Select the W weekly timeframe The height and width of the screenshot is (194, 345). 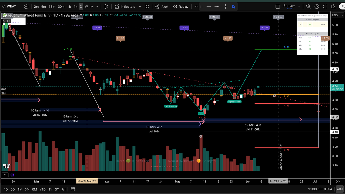(x=87, y=7)
